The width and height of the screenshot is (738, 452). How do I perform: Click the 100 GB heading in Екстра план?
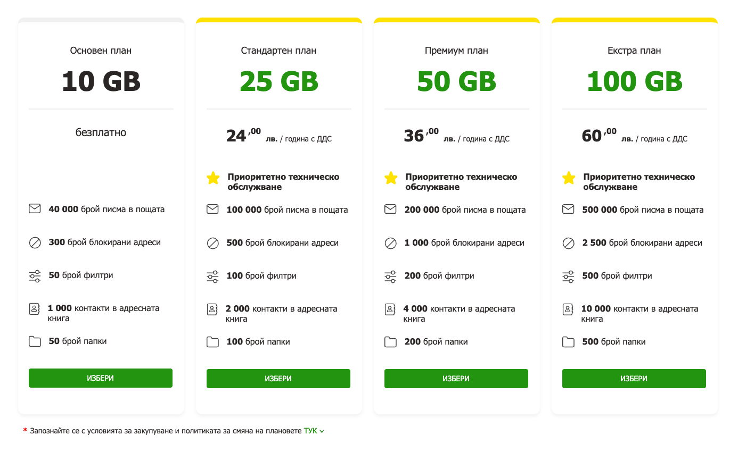(x=635, y=81)
